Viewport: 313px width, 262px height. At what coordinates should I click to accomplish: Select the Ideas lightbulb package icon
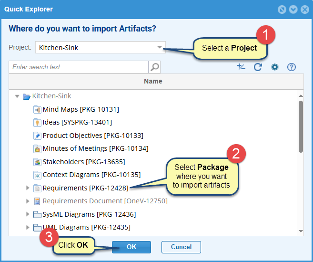[37, 122]
